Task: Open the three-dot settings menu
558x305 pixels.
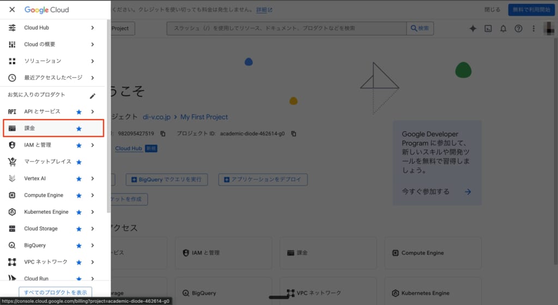Action: [x=533, y=28]
